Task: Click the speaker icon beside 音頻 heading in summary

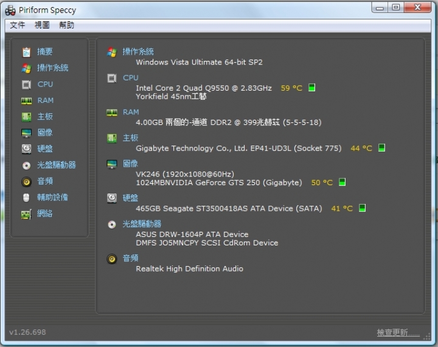Action: click(112, 259)
